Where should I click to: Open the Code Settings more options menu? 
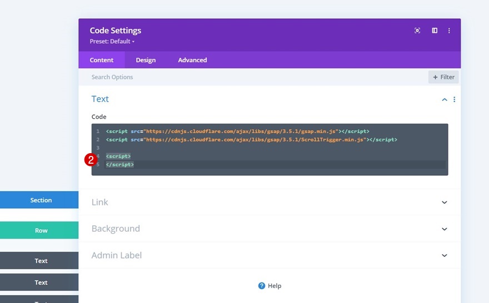pyautogui.click(x=449, y=31)
